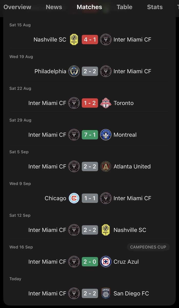Image resolution: width=179 pixels, height=308 pixels.
Task: Switch to the Overview tab
Action: click(x=17, y=7)
